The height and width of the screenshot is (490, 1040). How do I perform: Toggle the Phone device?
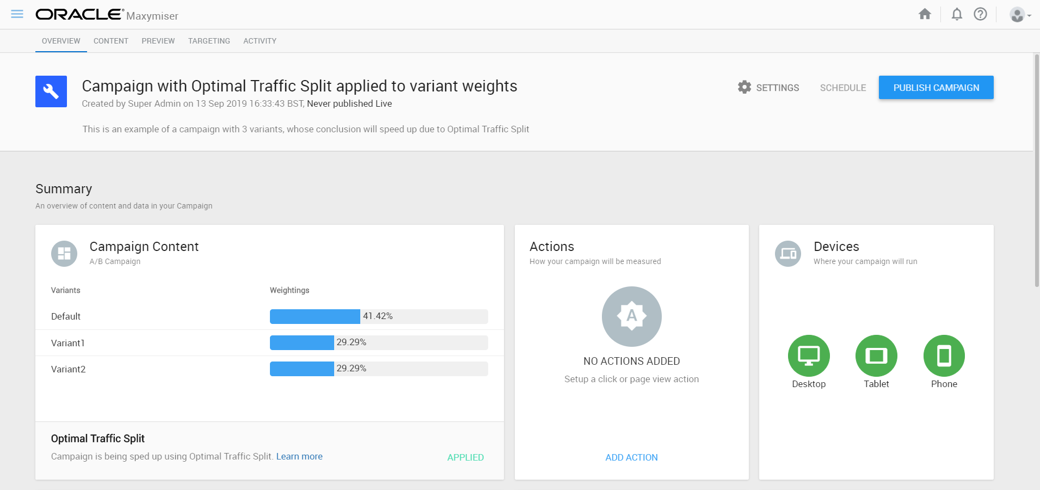[x=944, y=356]
